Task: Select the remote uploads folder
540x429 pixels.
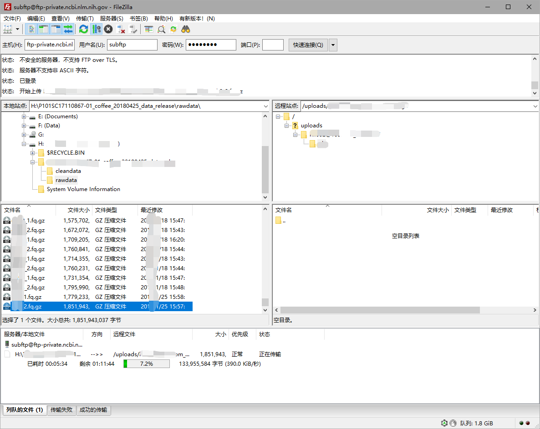Action: click(x=311, y=126)
